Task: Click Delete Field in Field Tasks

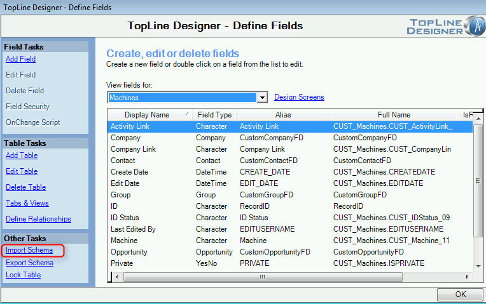Action: tap(25, 91)
